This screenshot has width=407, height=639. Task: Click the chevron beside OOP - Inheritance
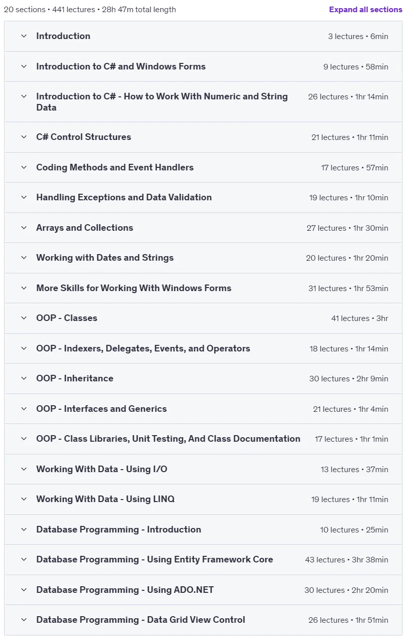(23, 378)
